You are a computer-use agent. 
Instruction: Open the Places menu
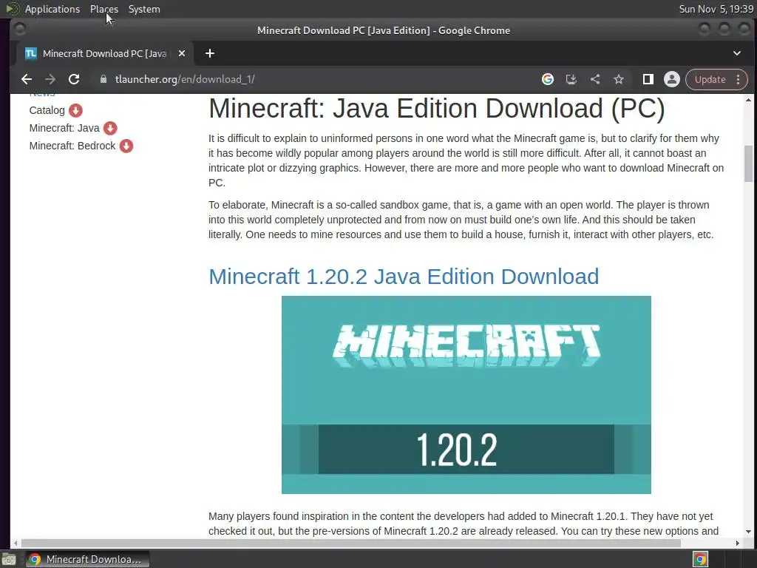click(x=103, y=9)
